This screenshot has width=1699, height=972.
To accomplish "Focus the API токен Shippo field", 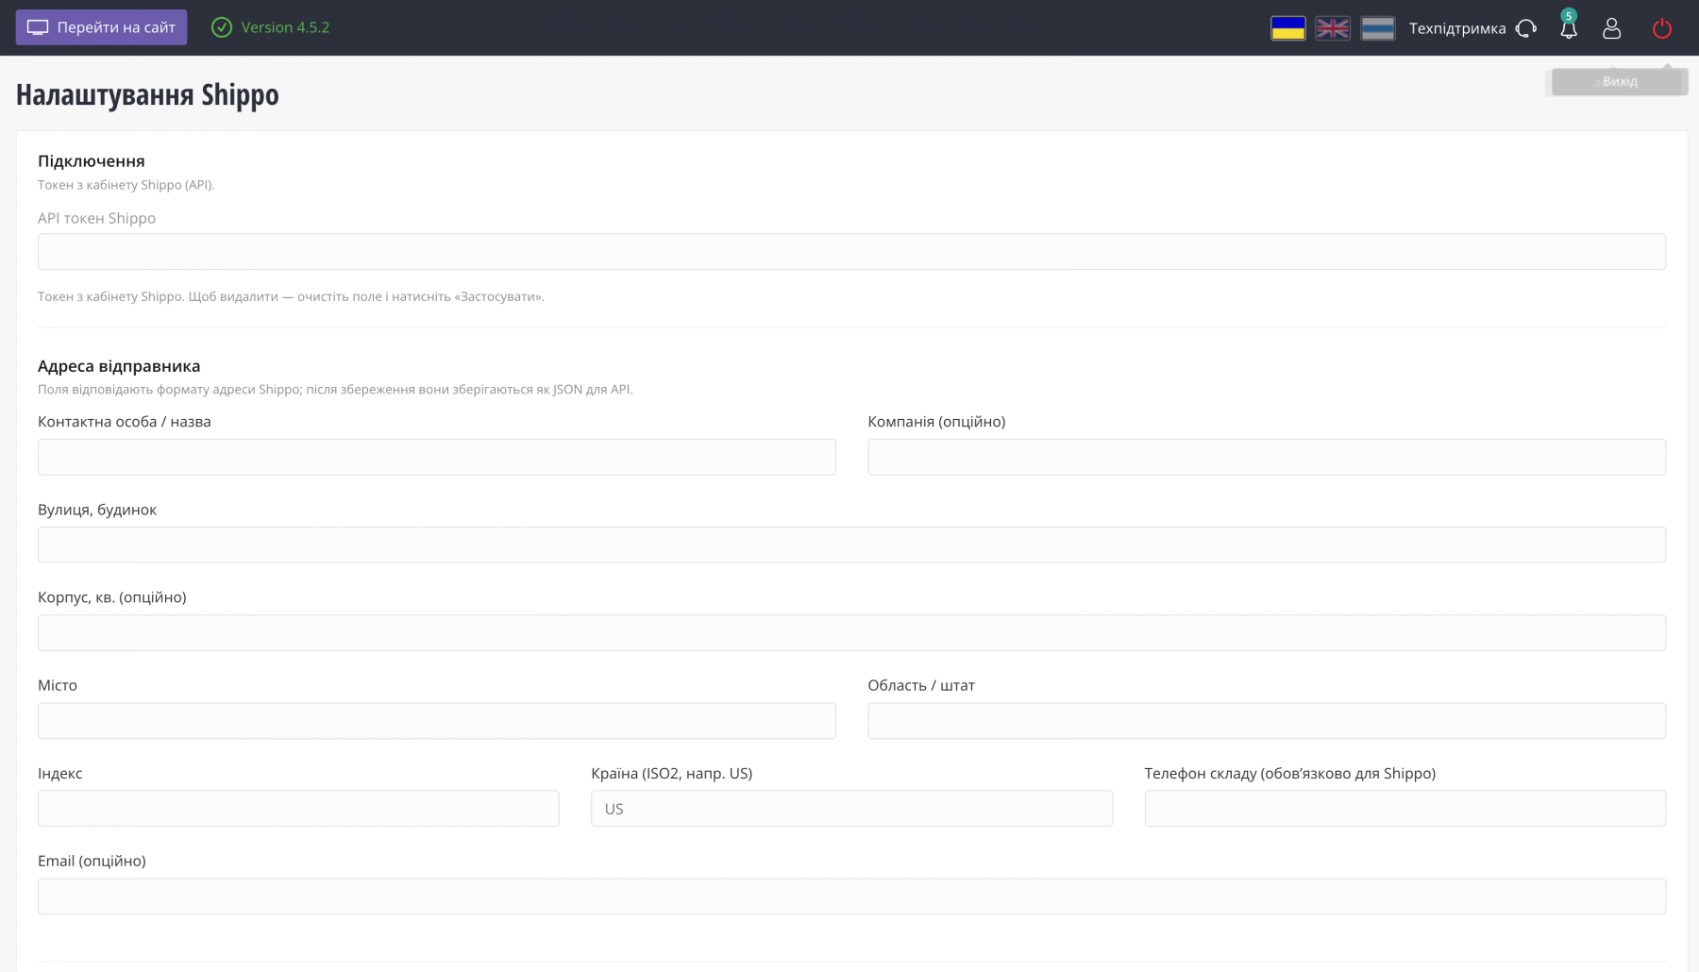I will (851, 252).
